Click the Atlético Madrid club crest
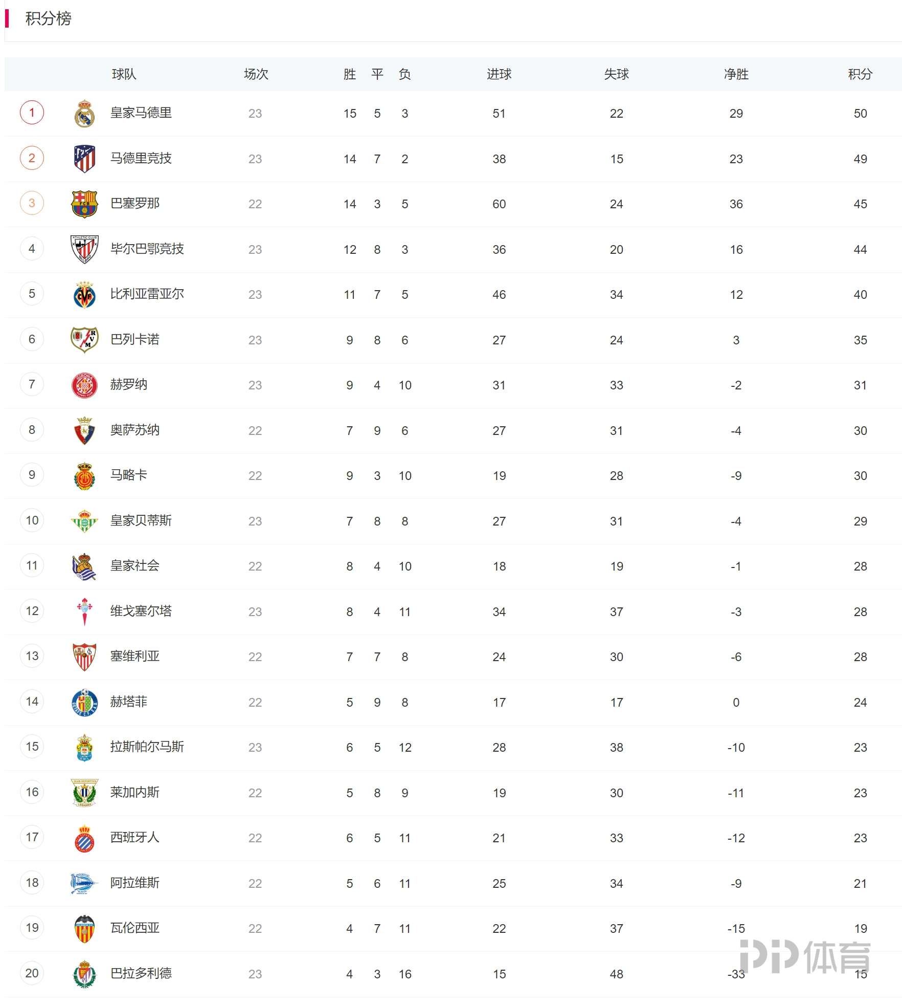Image resolution: width=902 pixels, height=1005 pixels. click(x=84, y=159)
